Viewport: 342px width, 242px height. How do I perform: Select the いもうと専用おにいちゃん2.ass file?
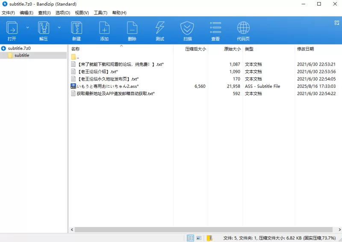tap(108, 86)
